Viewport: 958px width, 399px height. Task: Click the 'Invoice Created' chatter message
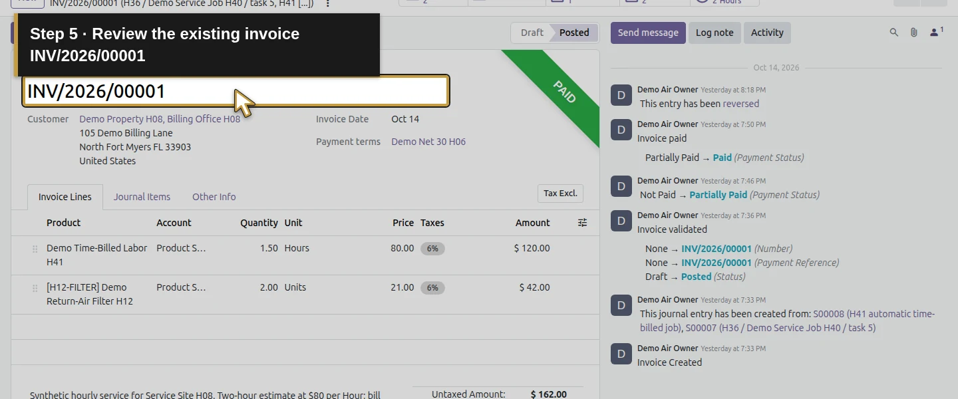(x=669, y=362)
